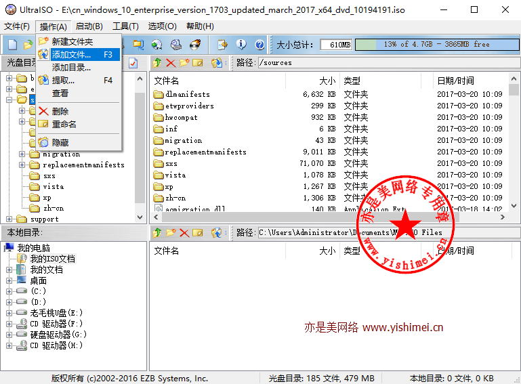This screenshot has width=521, height=384.
Task: Click new folder icon in disc pane toolbar
Action: coord(184,63)
